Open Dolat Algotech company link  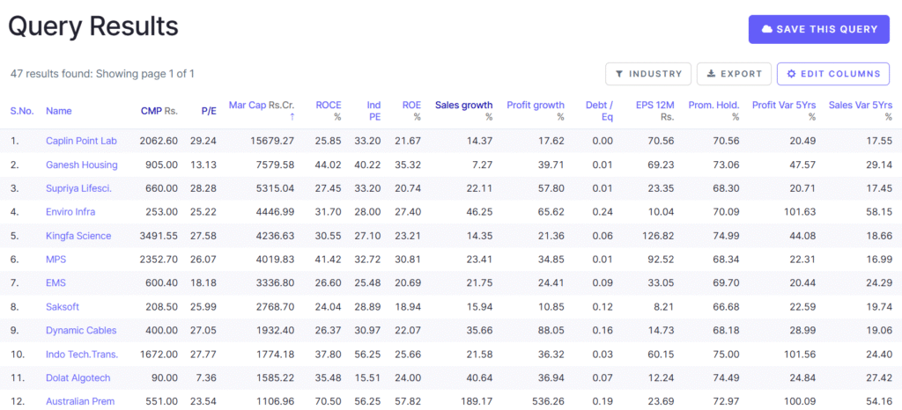[x=78, y=377]
